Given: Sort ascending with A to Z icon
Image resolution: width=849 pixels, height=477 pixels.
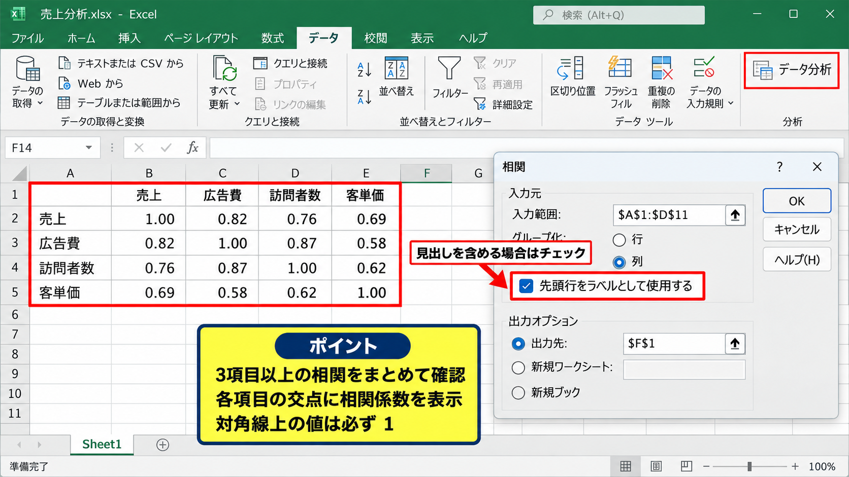Looking at the screenshot, I should click(365, 69).
